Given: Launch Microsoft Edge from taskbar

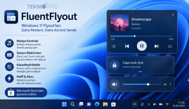Looking at the screenshot, I should click(x=97, y=104).
